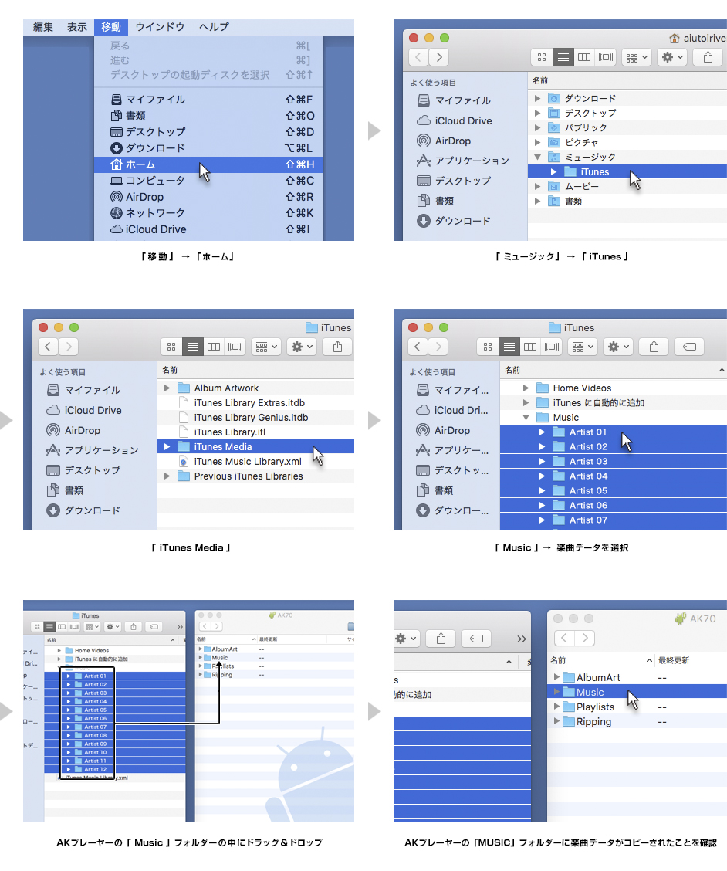The width and height of the screenshot is (727, 871).
Task: Click share button in iTunes Media list window
Action: click(337, 347)
